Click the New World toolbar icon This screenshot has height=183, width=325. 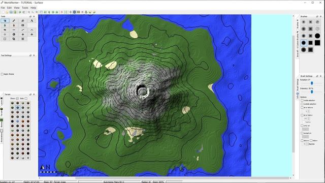[x=3, y=12]
